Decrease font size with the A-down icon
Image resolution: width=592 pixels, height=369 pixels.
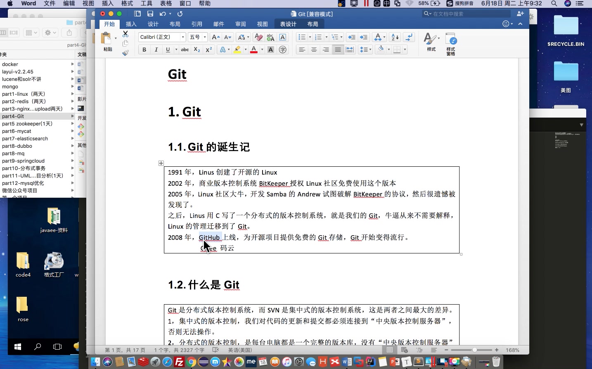227,37
